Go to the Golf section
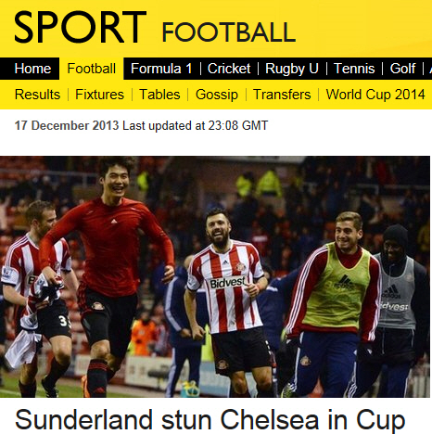Image resolution: width=432 pixels, height=434 pixels. [x=402, y=69]
